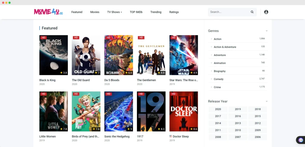Open the Doctor Sleep title link

[x=181, y=137]
